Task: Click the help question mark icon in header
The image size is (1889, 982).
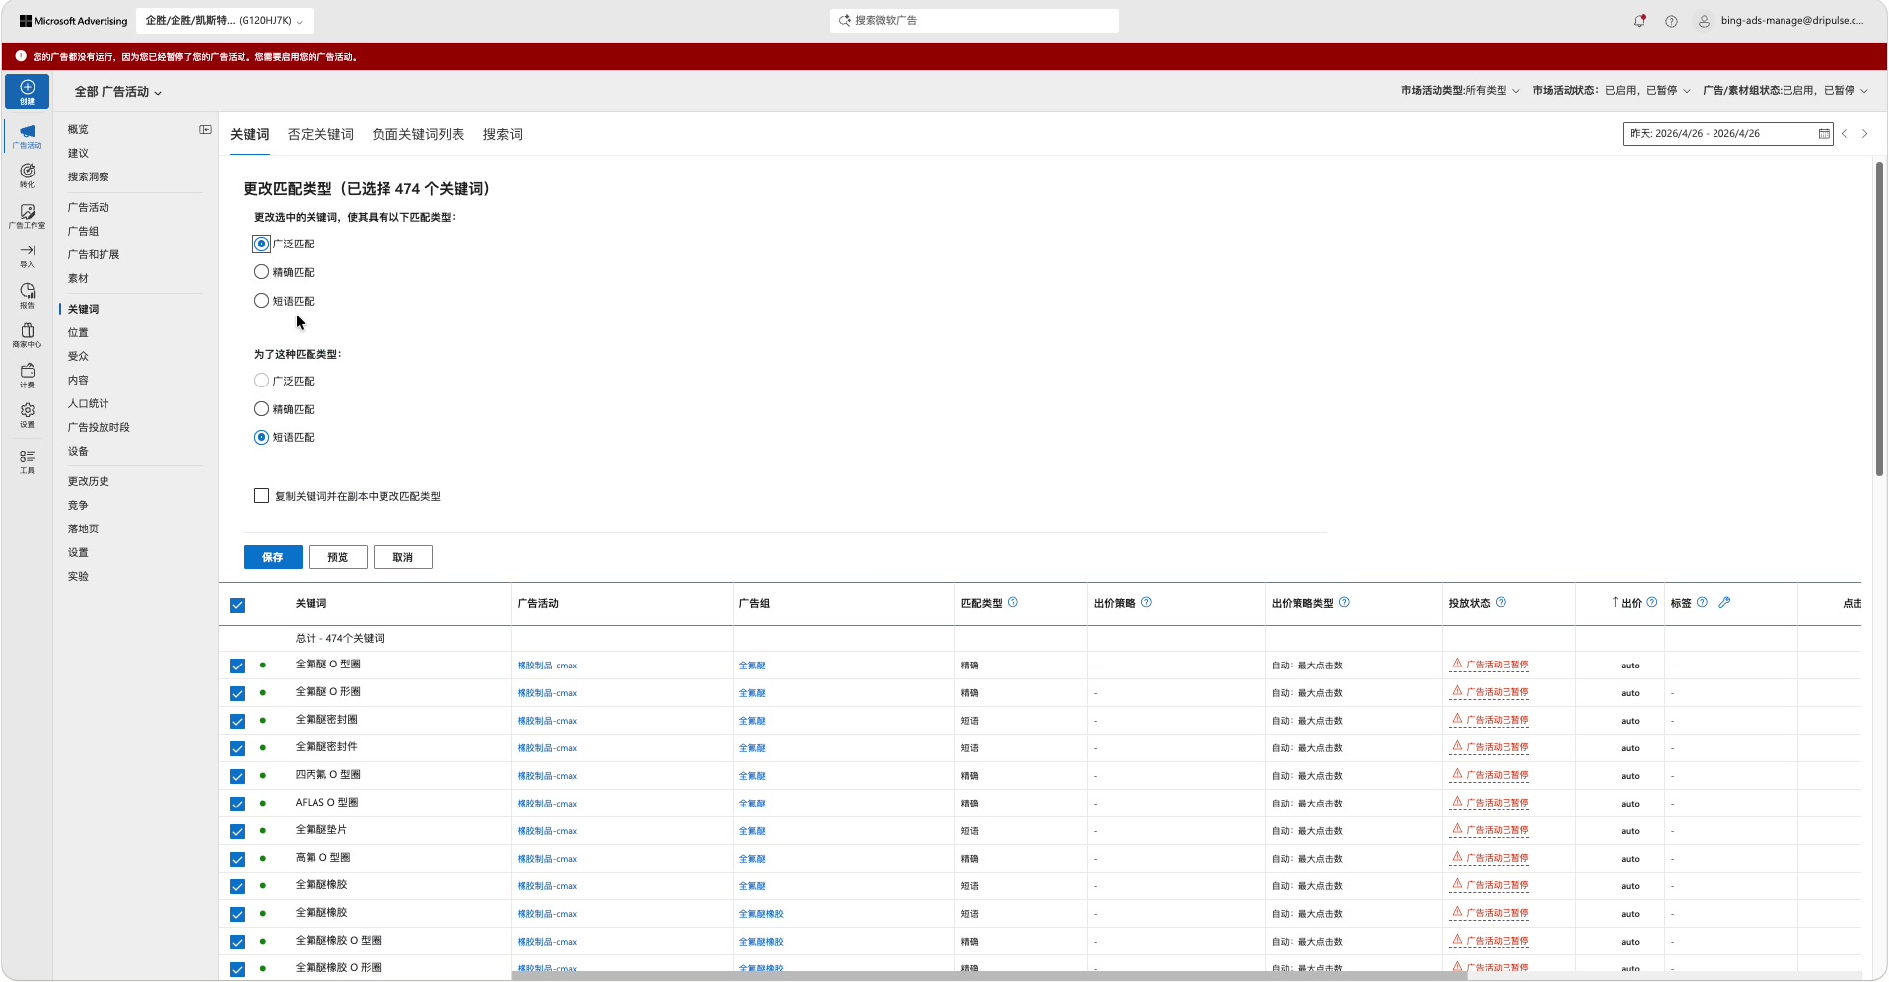Action: (x=1671, y=21)
